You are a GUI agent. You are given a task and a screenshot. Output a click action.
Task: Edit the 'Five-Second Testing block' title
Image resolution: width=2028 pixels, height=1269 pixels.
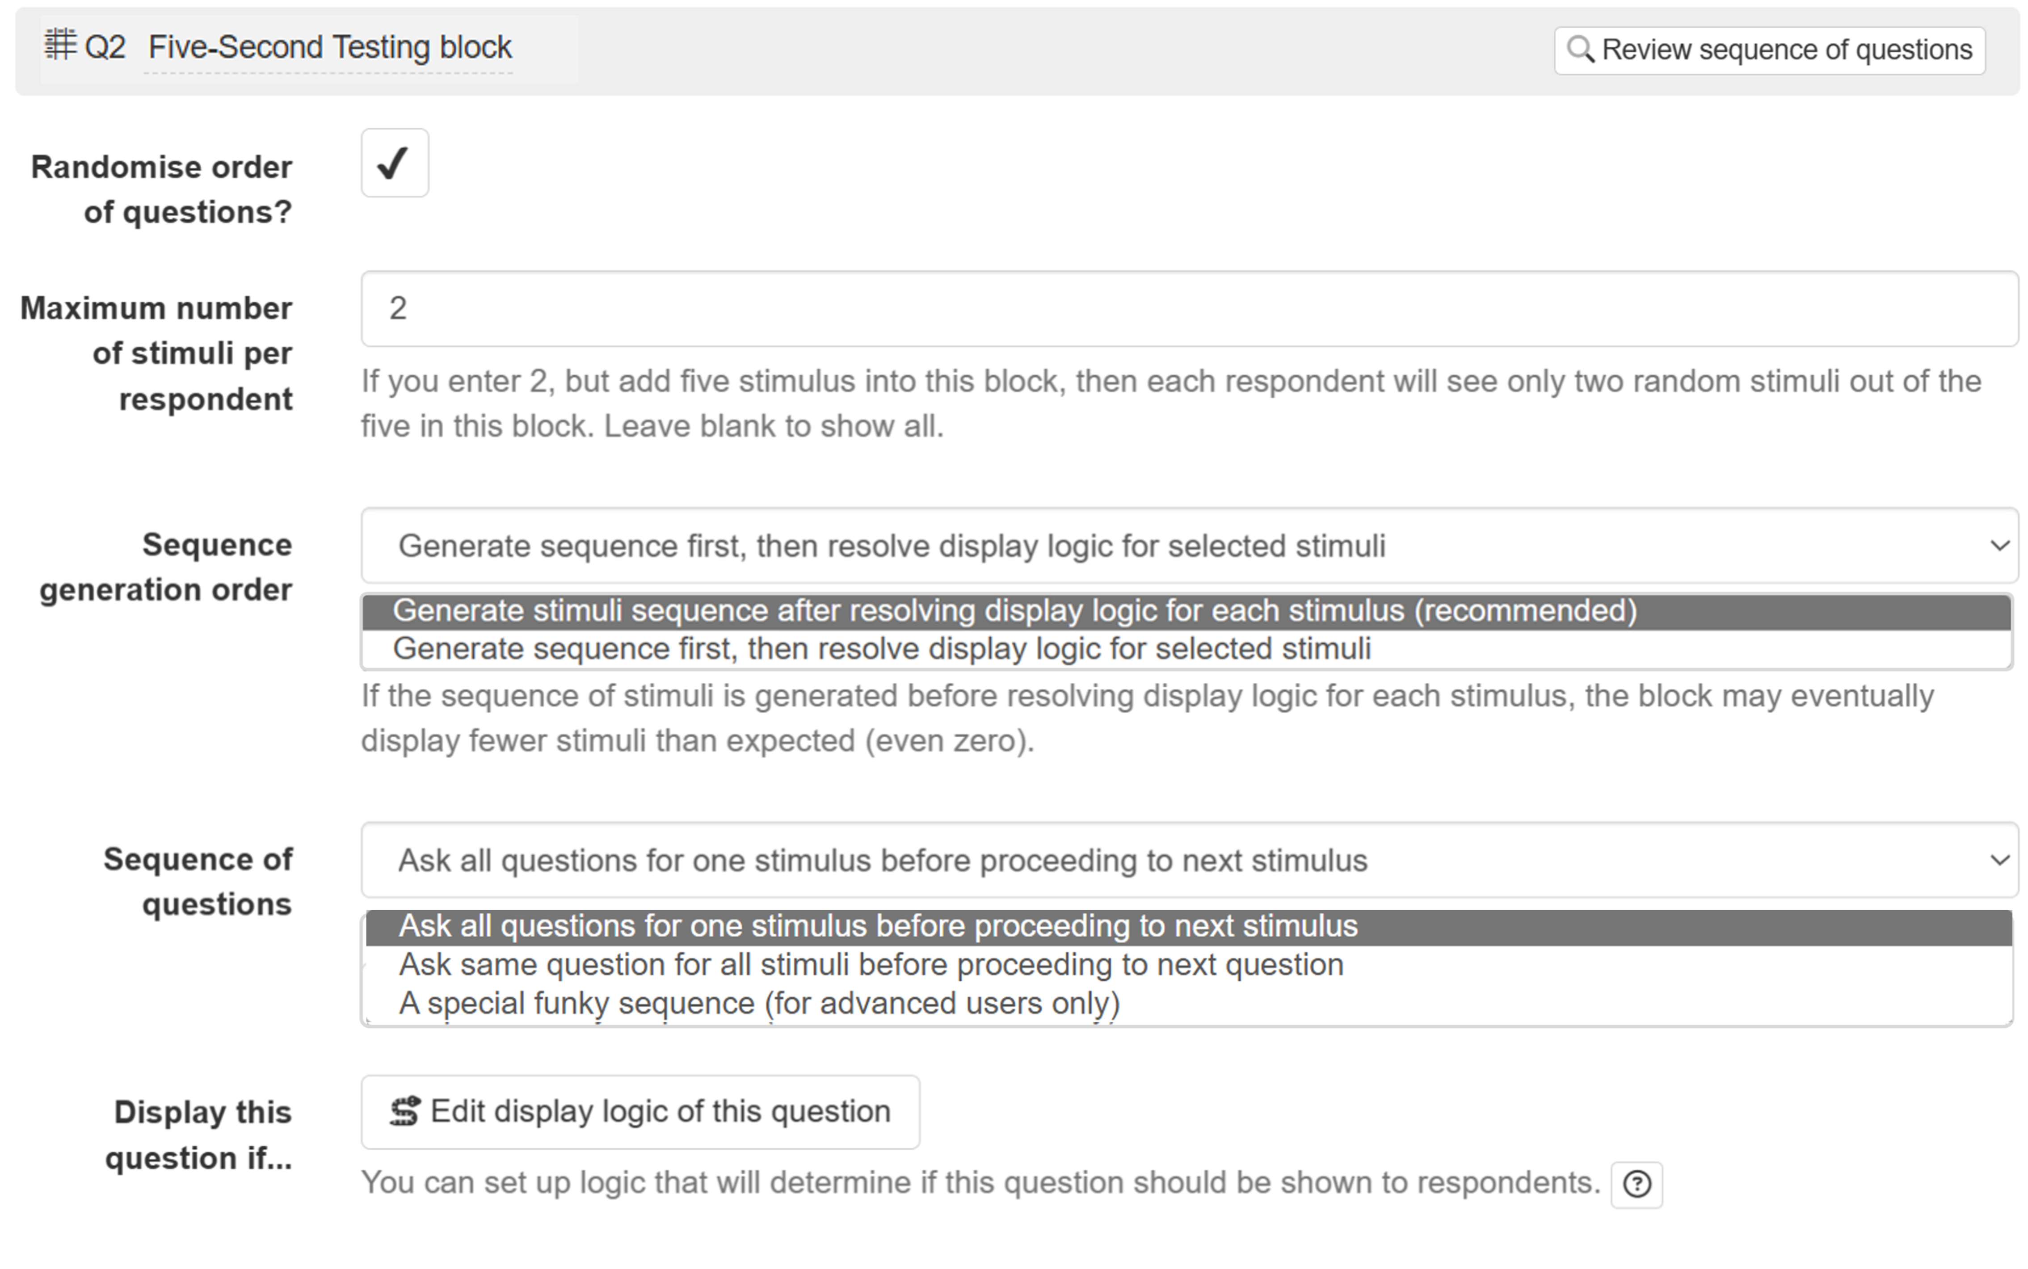click(x=330, y=48)
